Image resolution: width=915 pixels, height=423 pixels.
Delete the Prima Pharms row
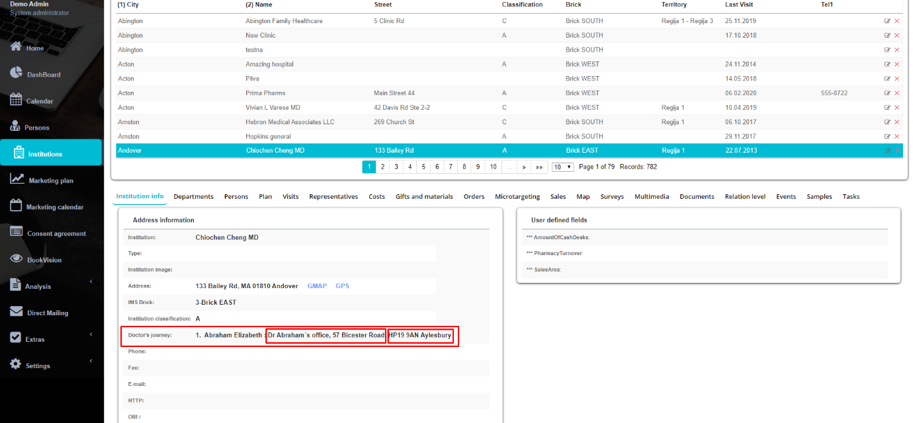point(897,93)
